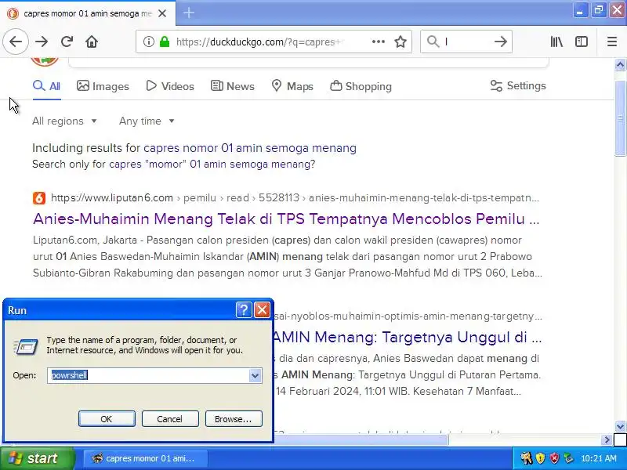The height and width of the screenshot is (470, 627).
Task: Open the AMIN Menang Targetnya Unggul result
Action: click(408, 338)
